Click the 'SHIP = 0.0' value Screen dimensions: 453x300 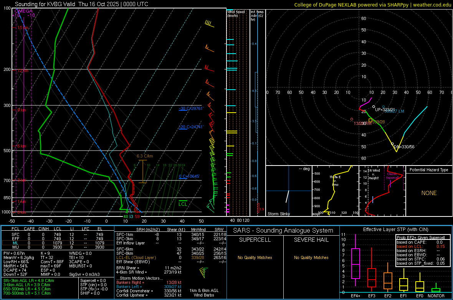tap(90, 293)
